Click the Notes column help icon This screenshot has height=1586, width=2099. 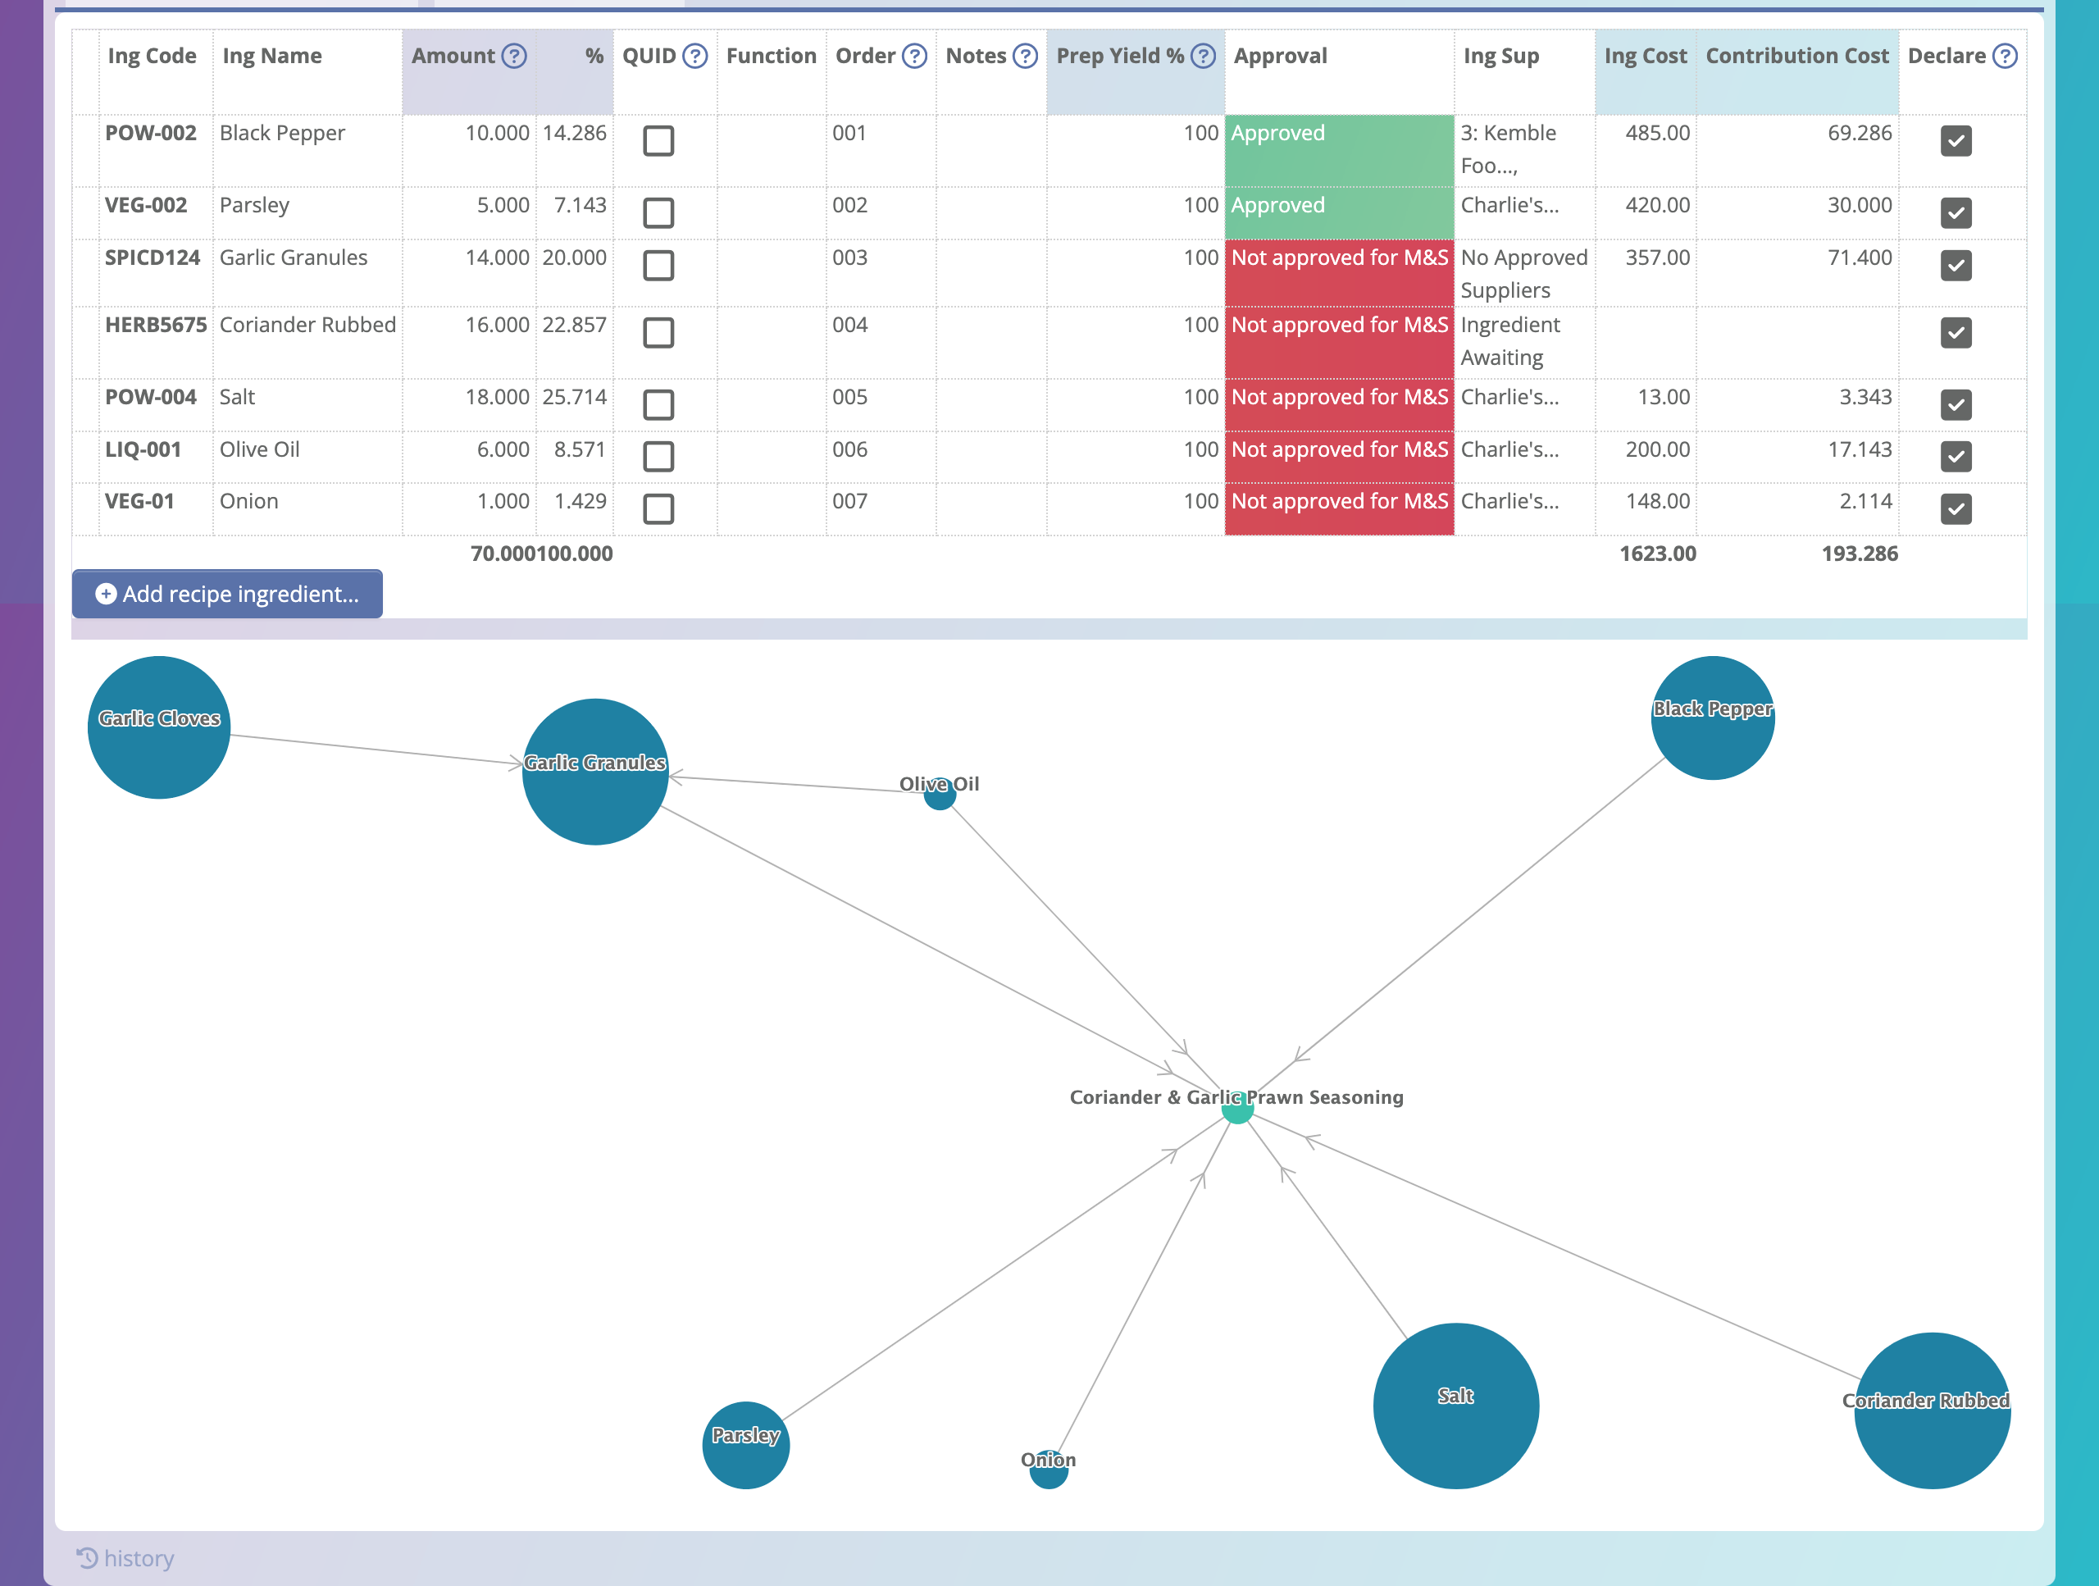click(1025, 56)
